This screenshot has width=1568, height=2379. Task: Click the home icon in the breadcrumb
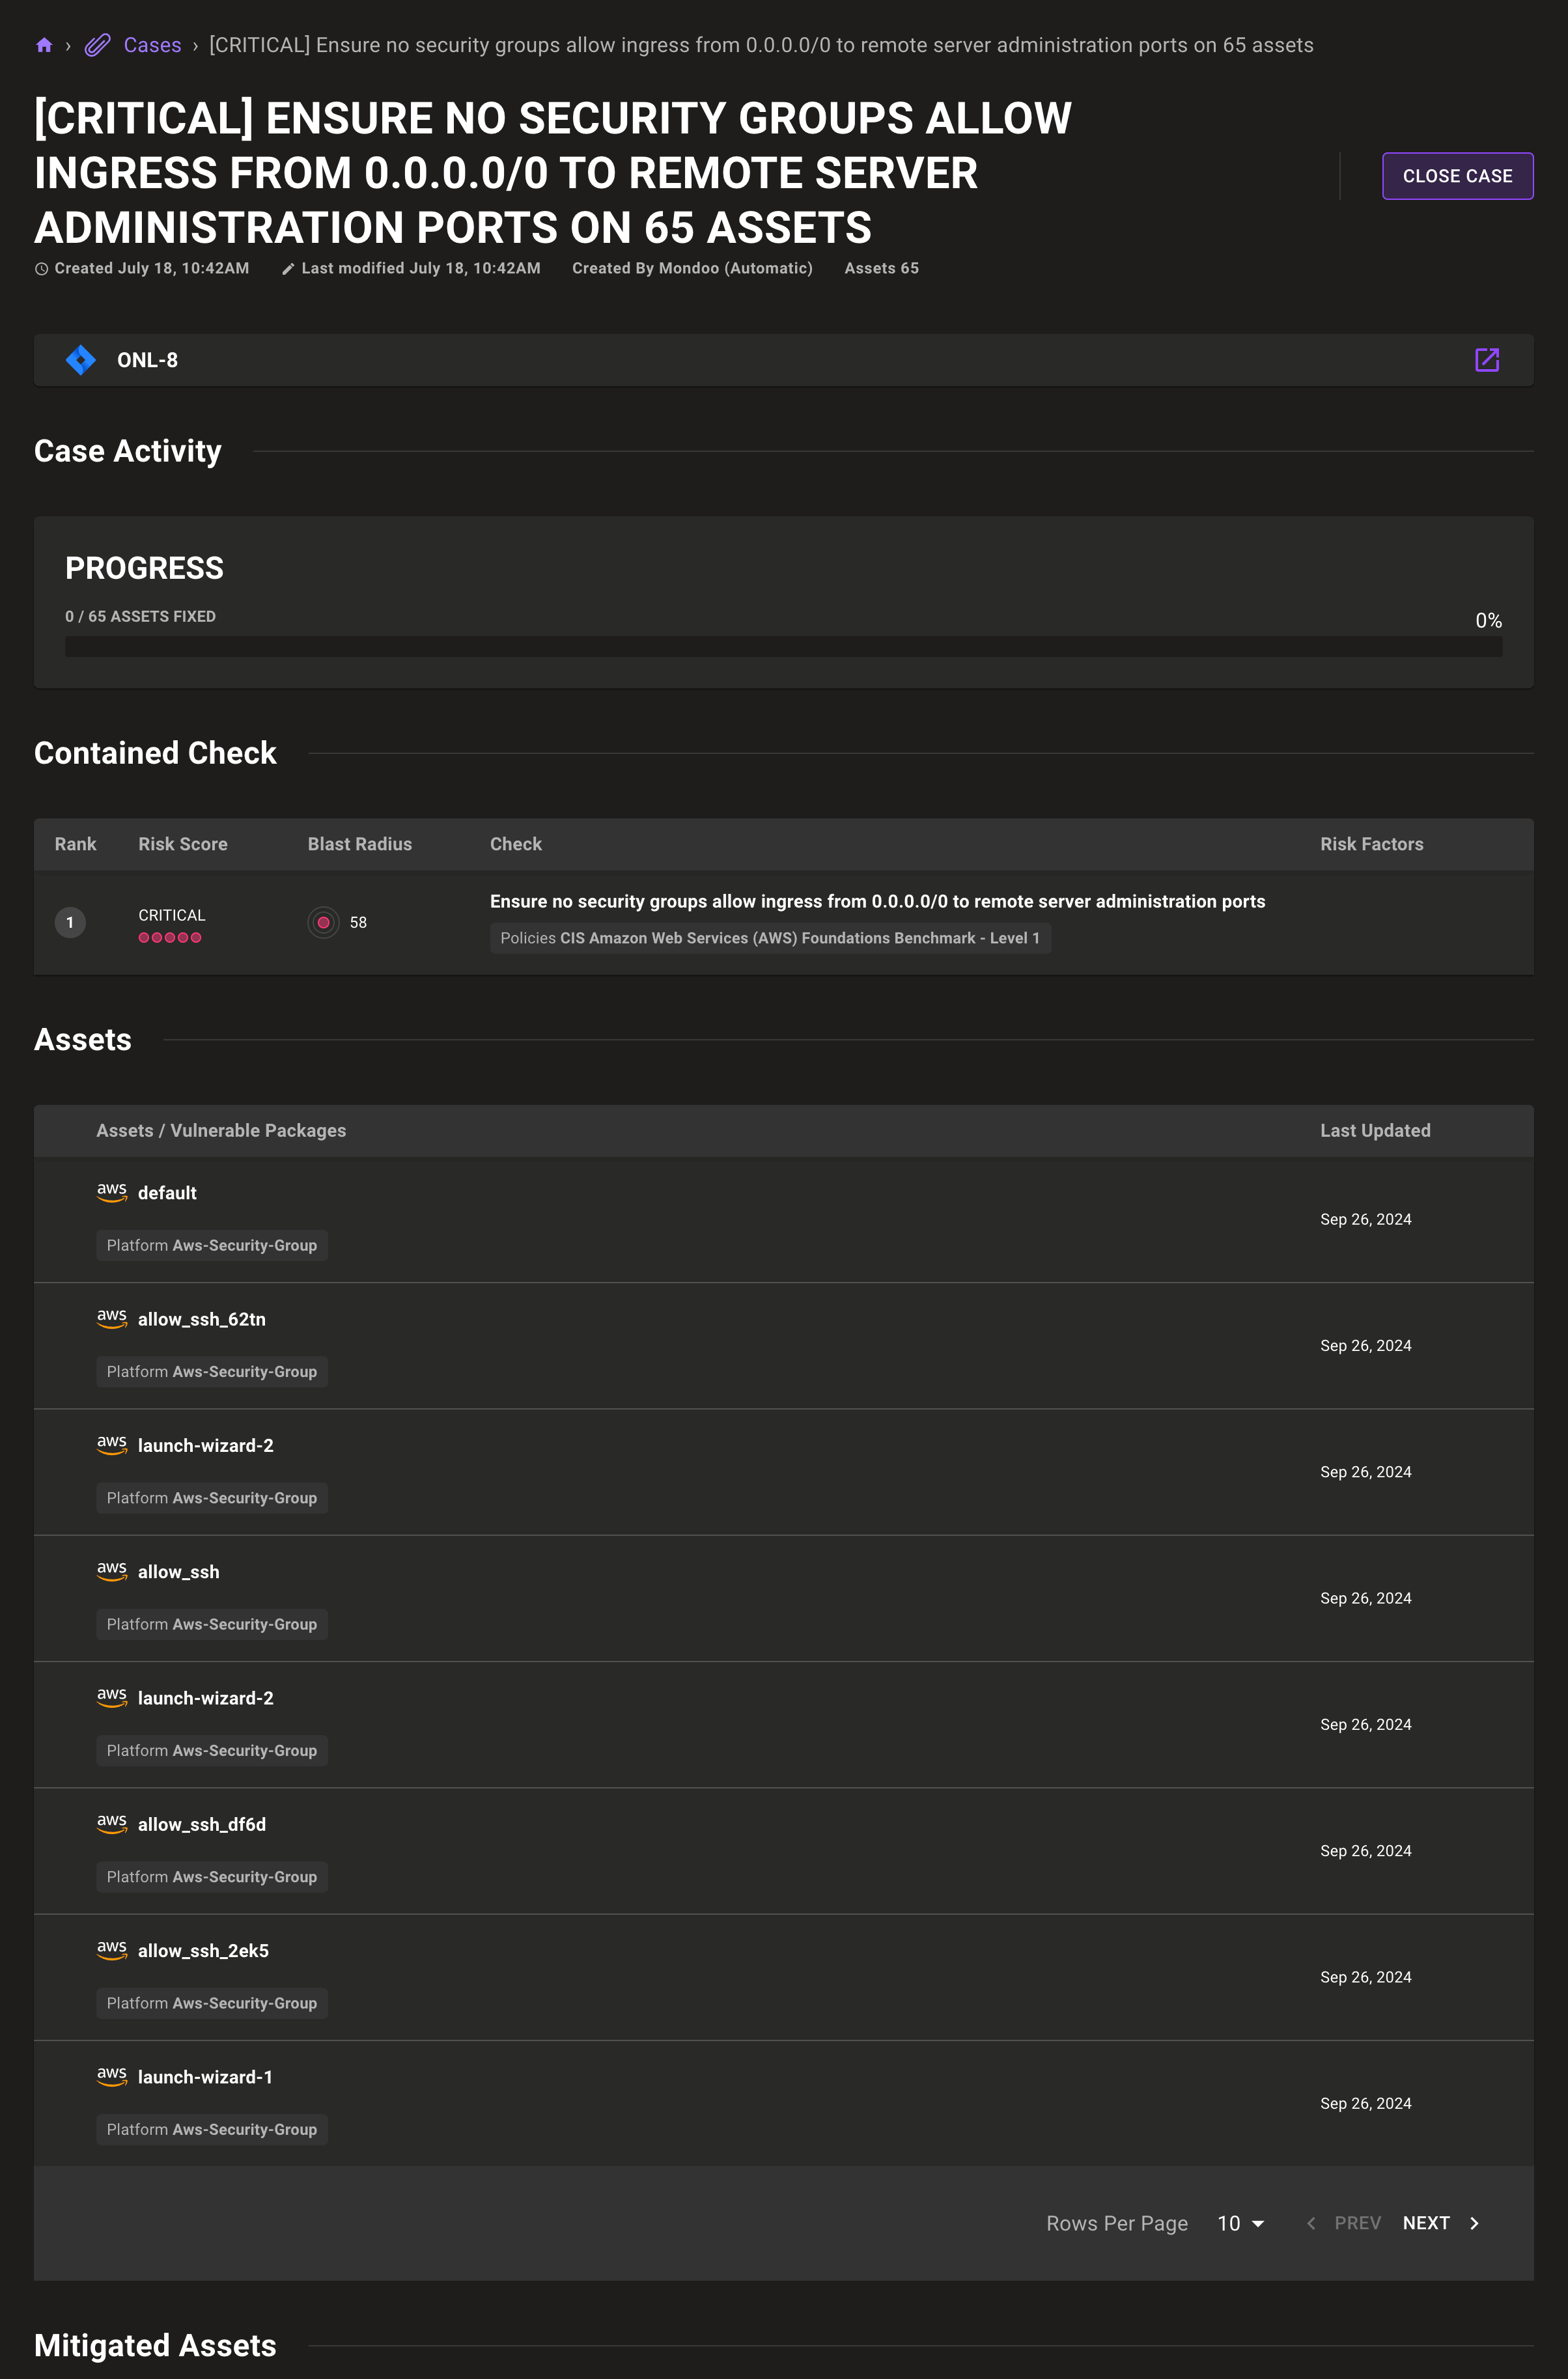(44, 45)
